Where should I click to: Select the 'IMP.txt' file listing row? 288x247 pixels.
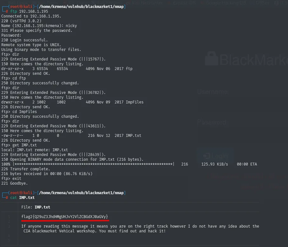coord(71,136)
